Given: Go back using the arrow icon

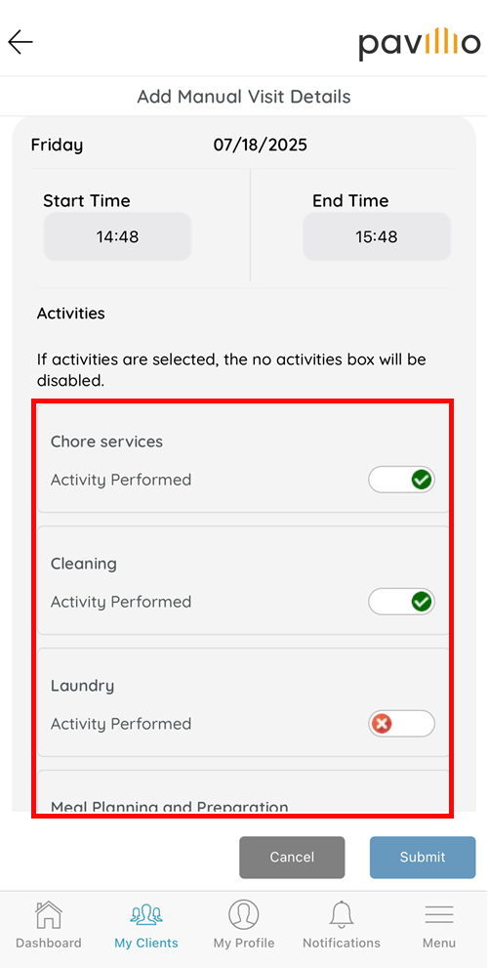Looking at the screenshot, I should 20,43.
